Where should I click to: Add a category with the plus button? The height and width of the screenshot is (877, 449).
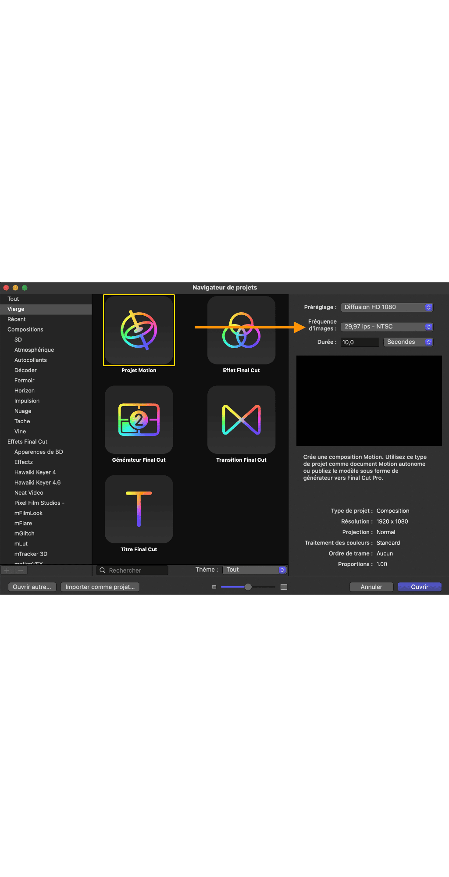click(7, 570)
